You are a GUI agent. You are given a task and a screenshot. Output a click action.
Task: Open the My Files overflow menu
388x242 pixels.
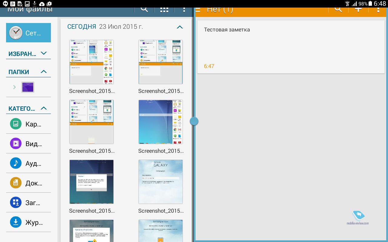click(184, 9)
